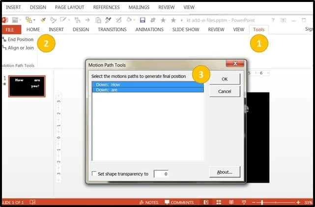Open the dropdown arrow beside the paint bucket icon

pyautogui.click(x=134, y=20)
